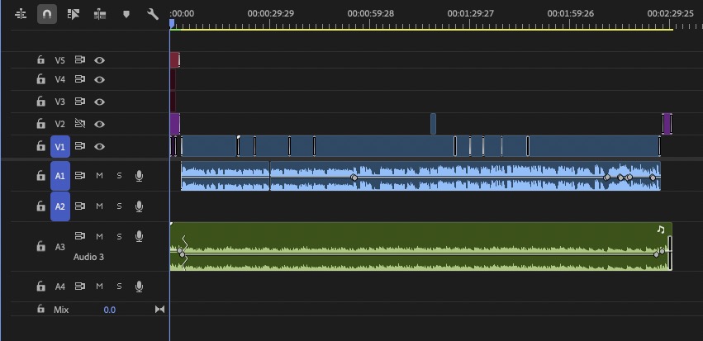Select the V5 track label
The image size is (703, 341).
(x=60, y=60)
